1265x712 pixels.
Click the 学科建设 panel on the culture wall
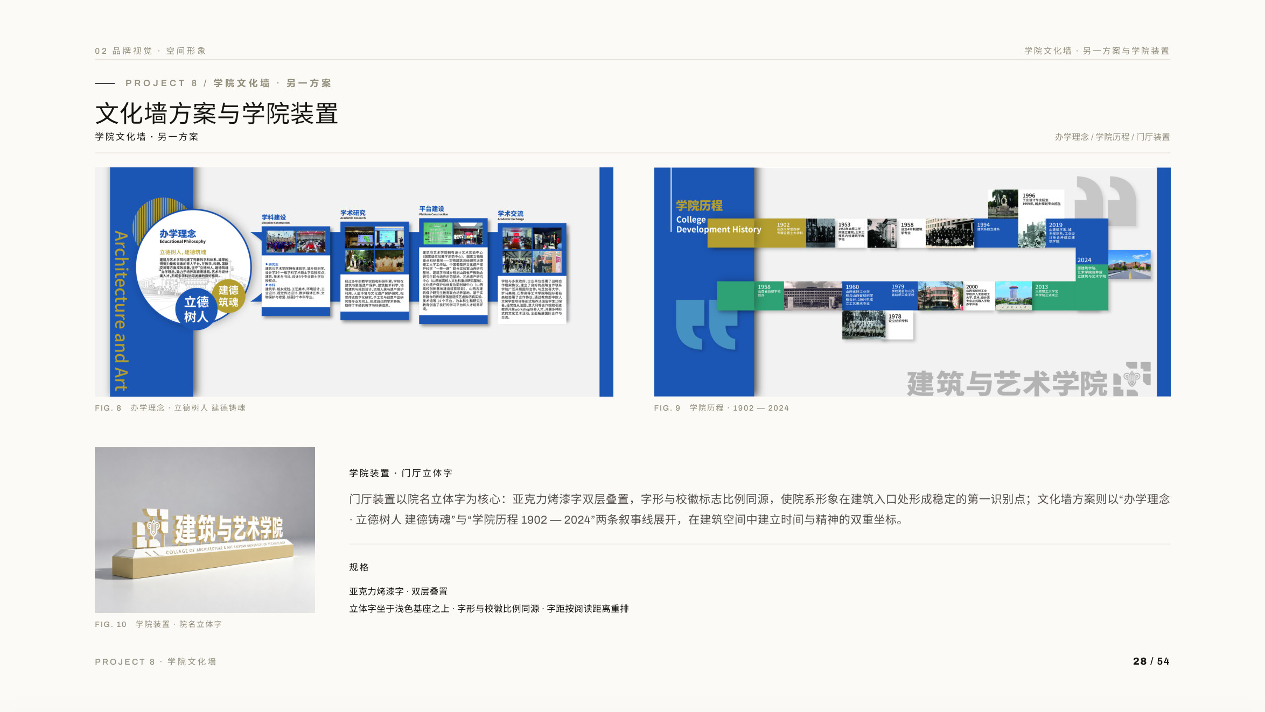296,265
